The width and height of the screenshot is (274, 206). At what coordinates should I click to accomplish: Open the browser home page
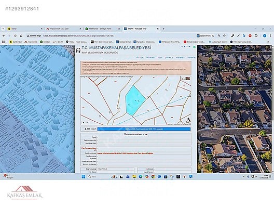[x=21, y=36]
